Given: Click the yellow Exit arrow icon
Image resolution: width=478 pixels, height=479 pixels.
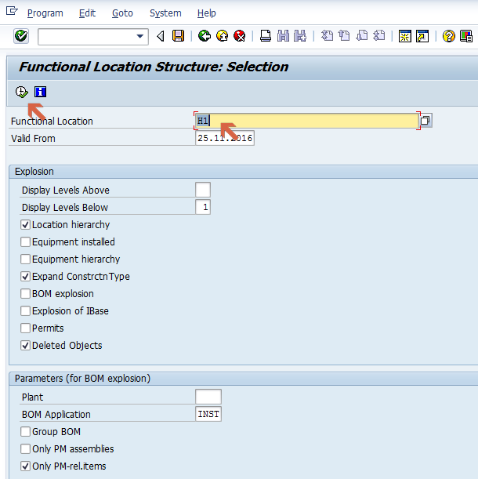Looking at the screenshot, I should (222, 36).
